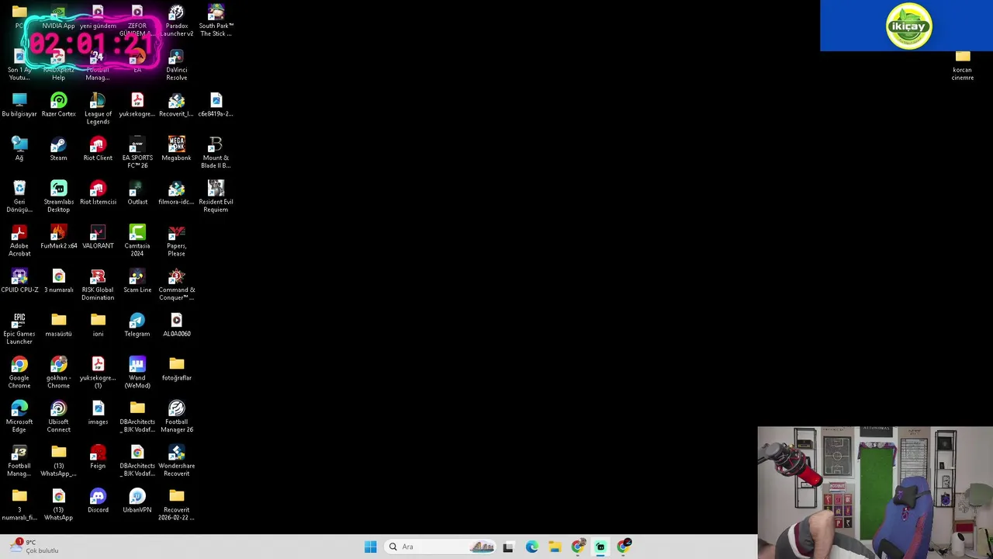Open the Windows Start menu
Screen dimensions: 993x559
point(370,547)
